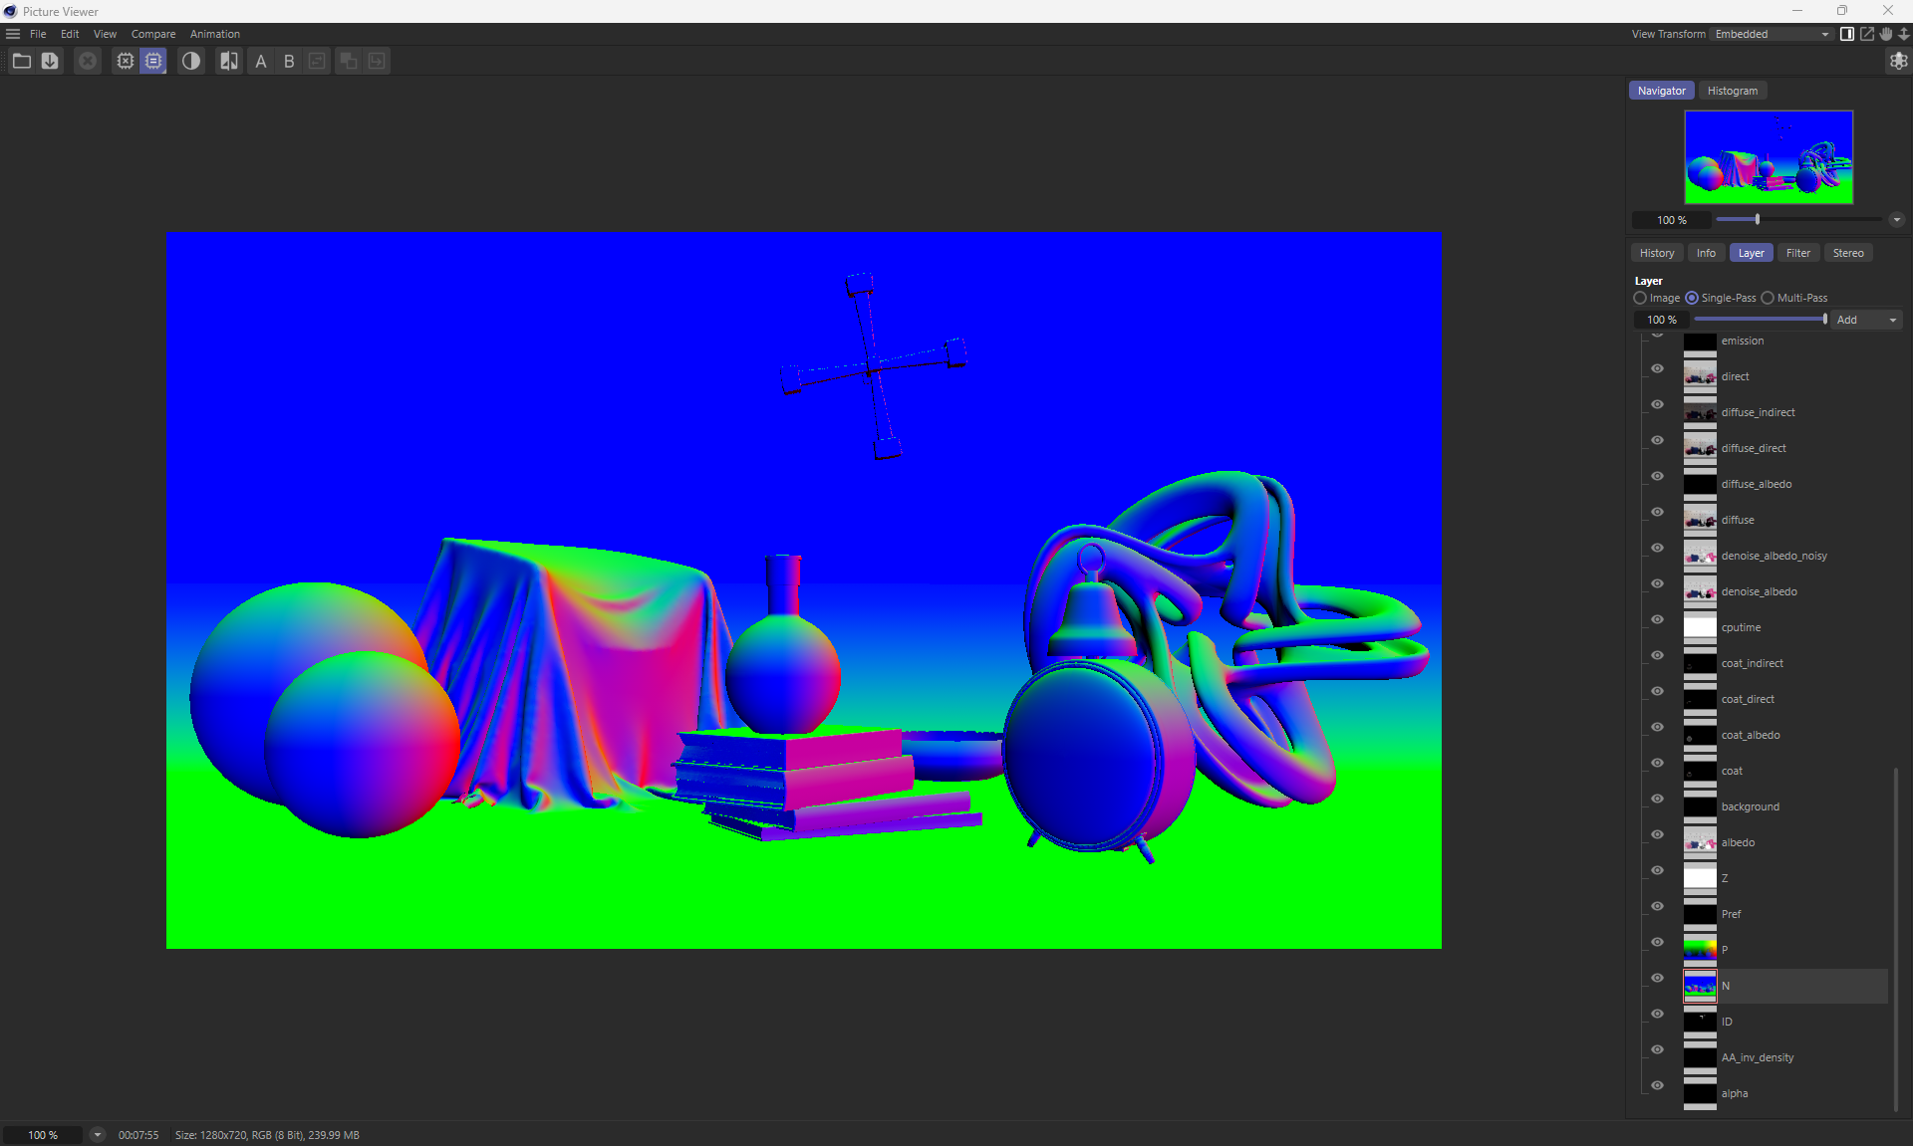
Task: Hide the diffuse_albedo layer eye
Action: (1657, 476)
